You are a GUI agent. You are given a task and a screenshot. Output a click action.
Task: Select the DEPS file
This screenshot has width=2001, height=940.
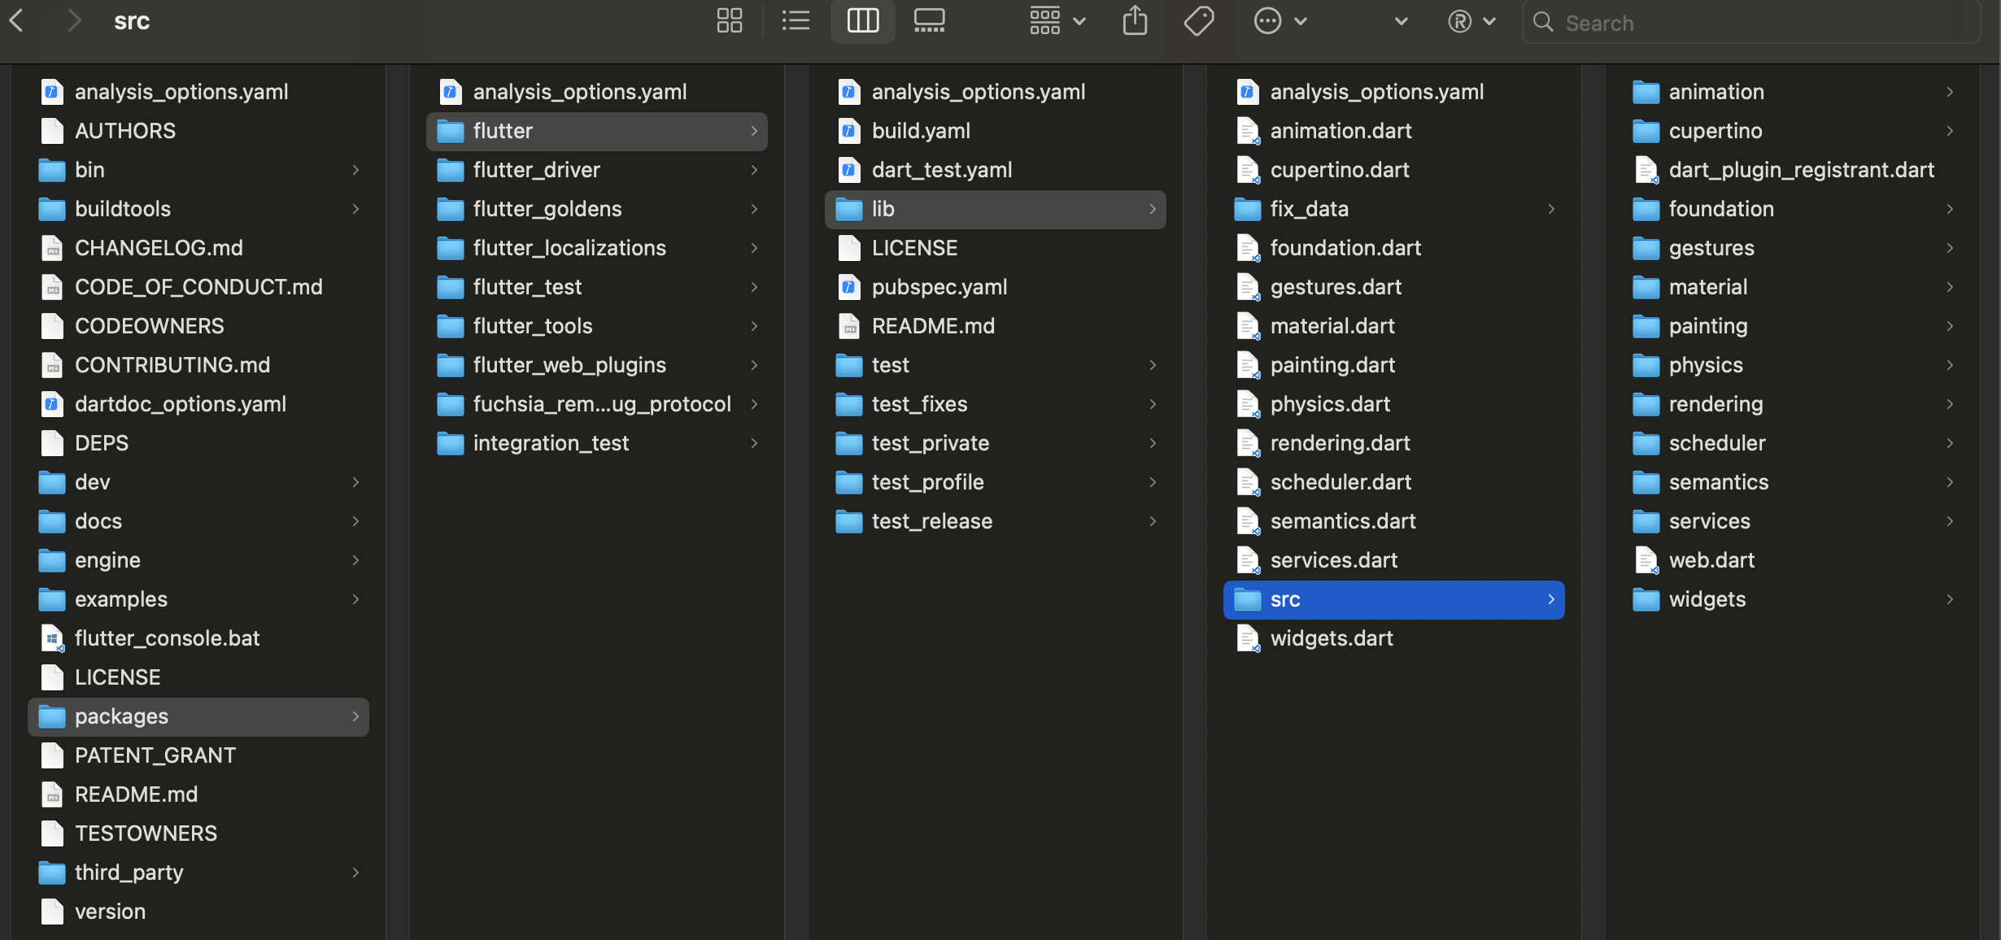pos(198,443)
